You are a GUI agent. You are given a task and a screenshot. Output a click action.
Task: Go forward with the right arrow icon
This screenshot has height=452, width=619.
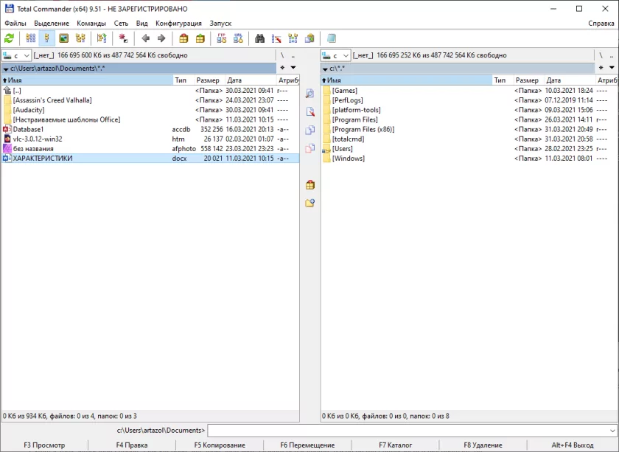tap(161, 38)
